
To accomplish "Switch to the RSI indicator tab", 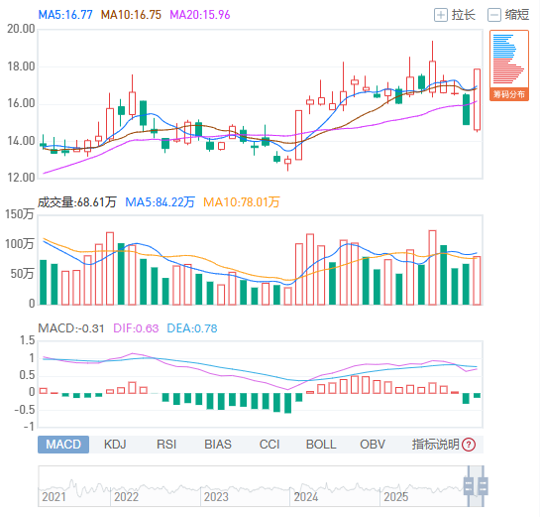I will 166,445.
